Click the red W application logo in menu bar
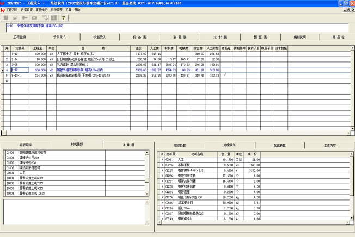 pyautogui.click(x=3, y=10)
